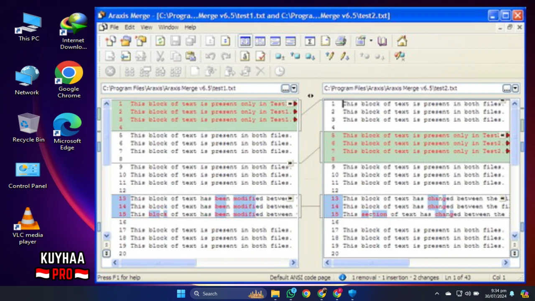Viewport: 535px width, 301px height.
Task: Click browse button beside test1.txt path
Action: pyautogui.click(x=285, y=88)
